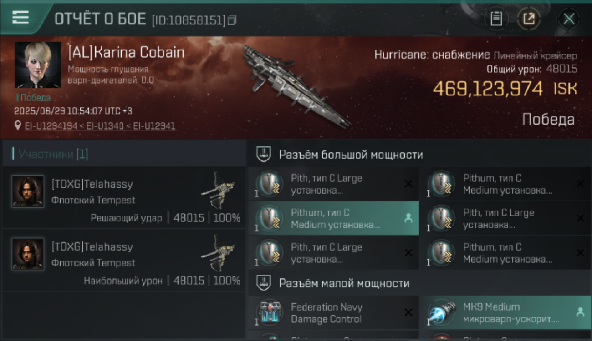Viewport: 592px width, 341px height.
Task: Open Telahassy's Наибольший урон entry
Action: tap(124, 260)
